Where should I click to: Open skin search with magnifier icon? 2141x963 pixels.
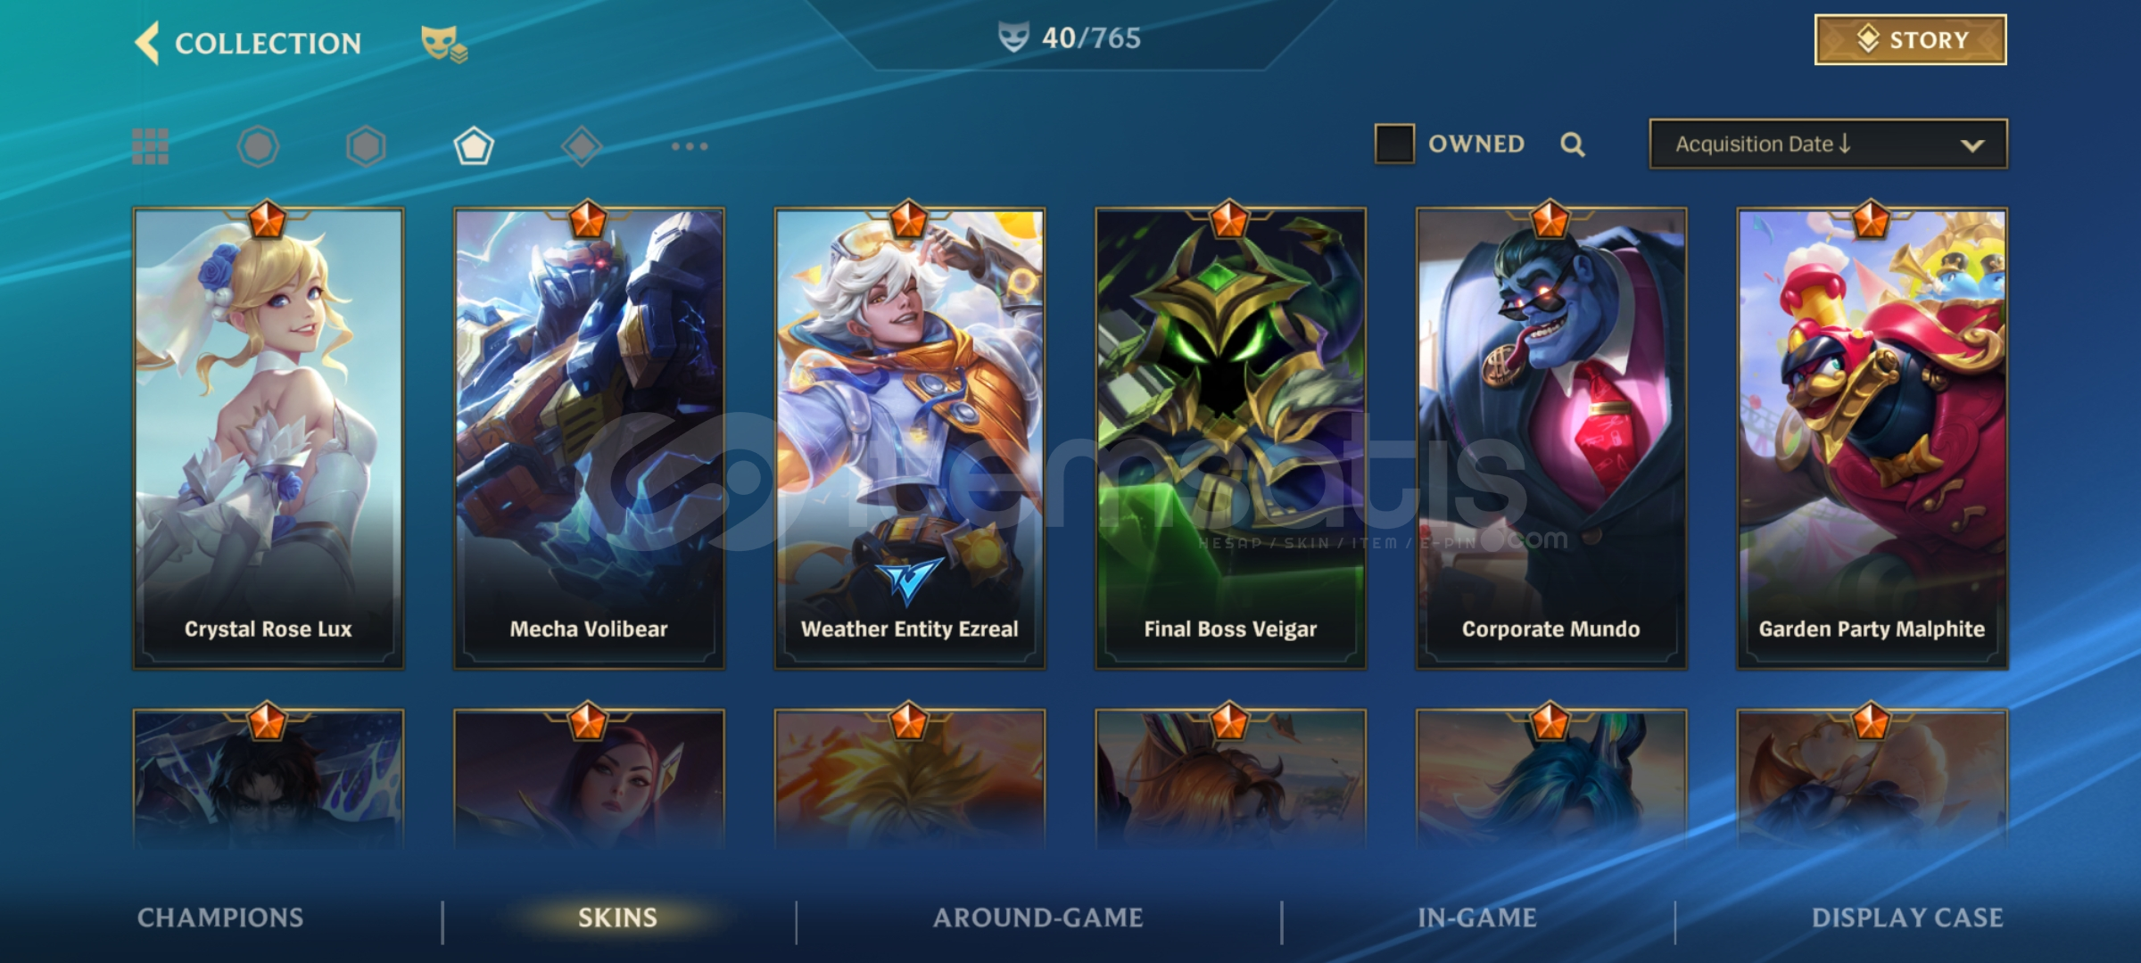(1573, 144)
